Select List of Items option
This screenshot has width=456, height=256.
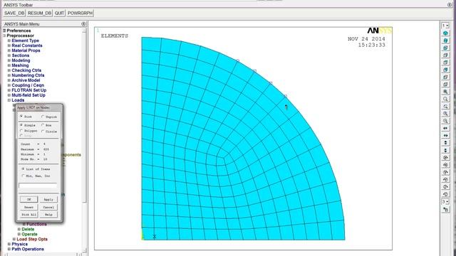pos(23,169)
